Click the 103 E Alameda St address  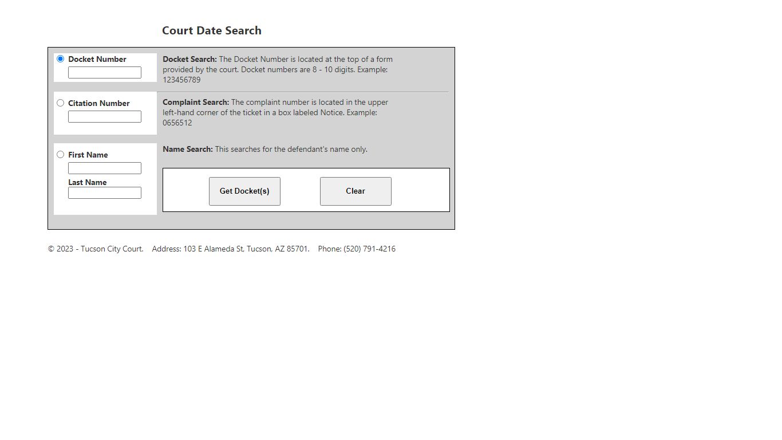(x=231, y=249)
